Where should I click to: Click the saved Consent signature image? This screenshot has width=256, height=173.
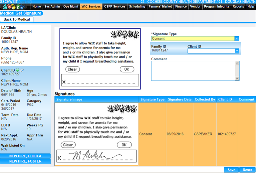(97, 134)
